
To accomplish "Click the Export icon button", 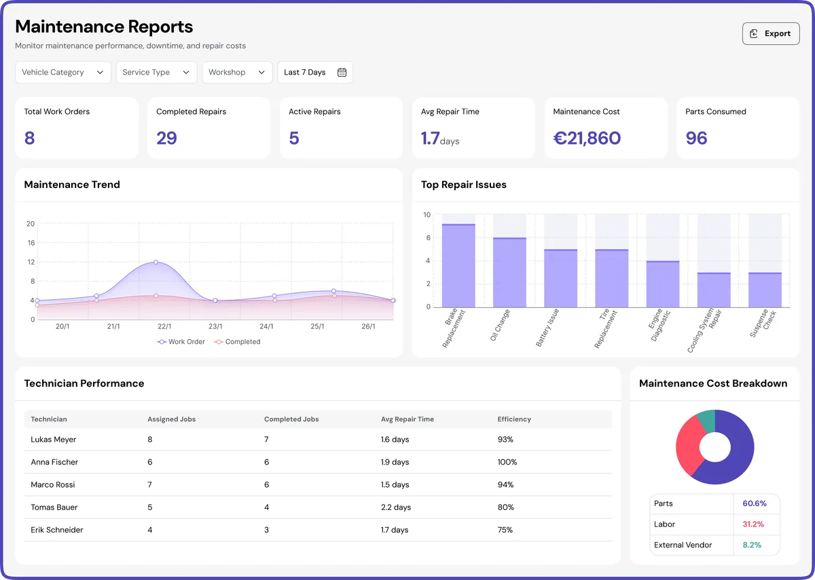I will coord(754,33).
